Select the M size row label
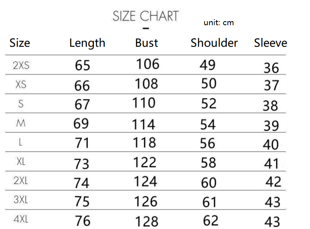The image size is (310, 229). click(x=21, y=123)
